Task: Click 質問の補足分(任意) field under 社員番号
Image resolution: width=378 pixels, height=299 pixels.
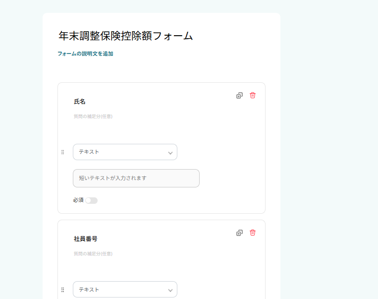Action: click(93, 254)
